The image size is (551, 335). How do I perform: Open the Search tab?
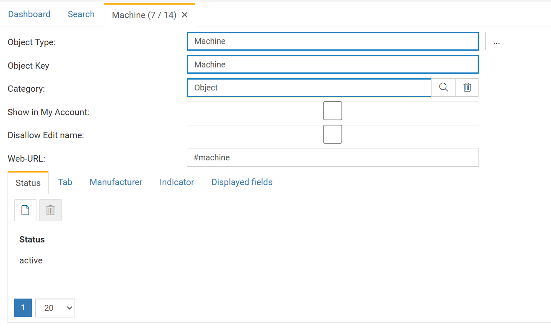[x=81, y=14]
